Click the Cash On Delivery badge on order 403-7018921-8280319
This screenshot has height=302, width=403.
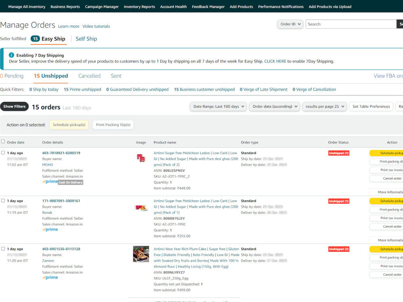point(71,182)
